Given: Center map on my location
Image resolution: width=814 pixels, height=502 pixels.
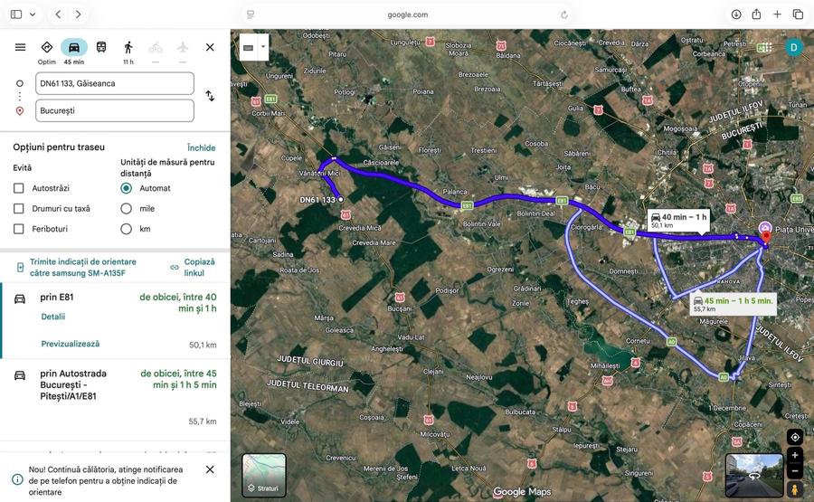Looking at the screenshot, I should point(795,438).
